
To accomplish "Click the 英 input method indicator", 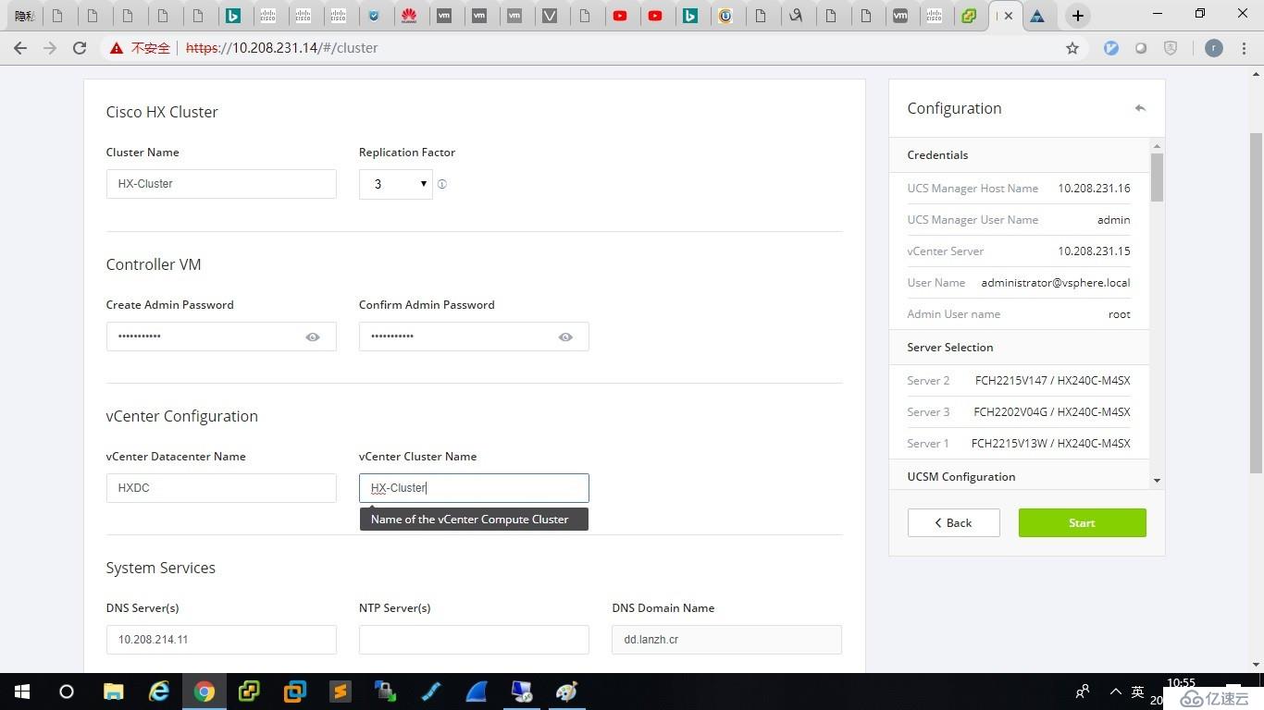I will pos(1138,692).
